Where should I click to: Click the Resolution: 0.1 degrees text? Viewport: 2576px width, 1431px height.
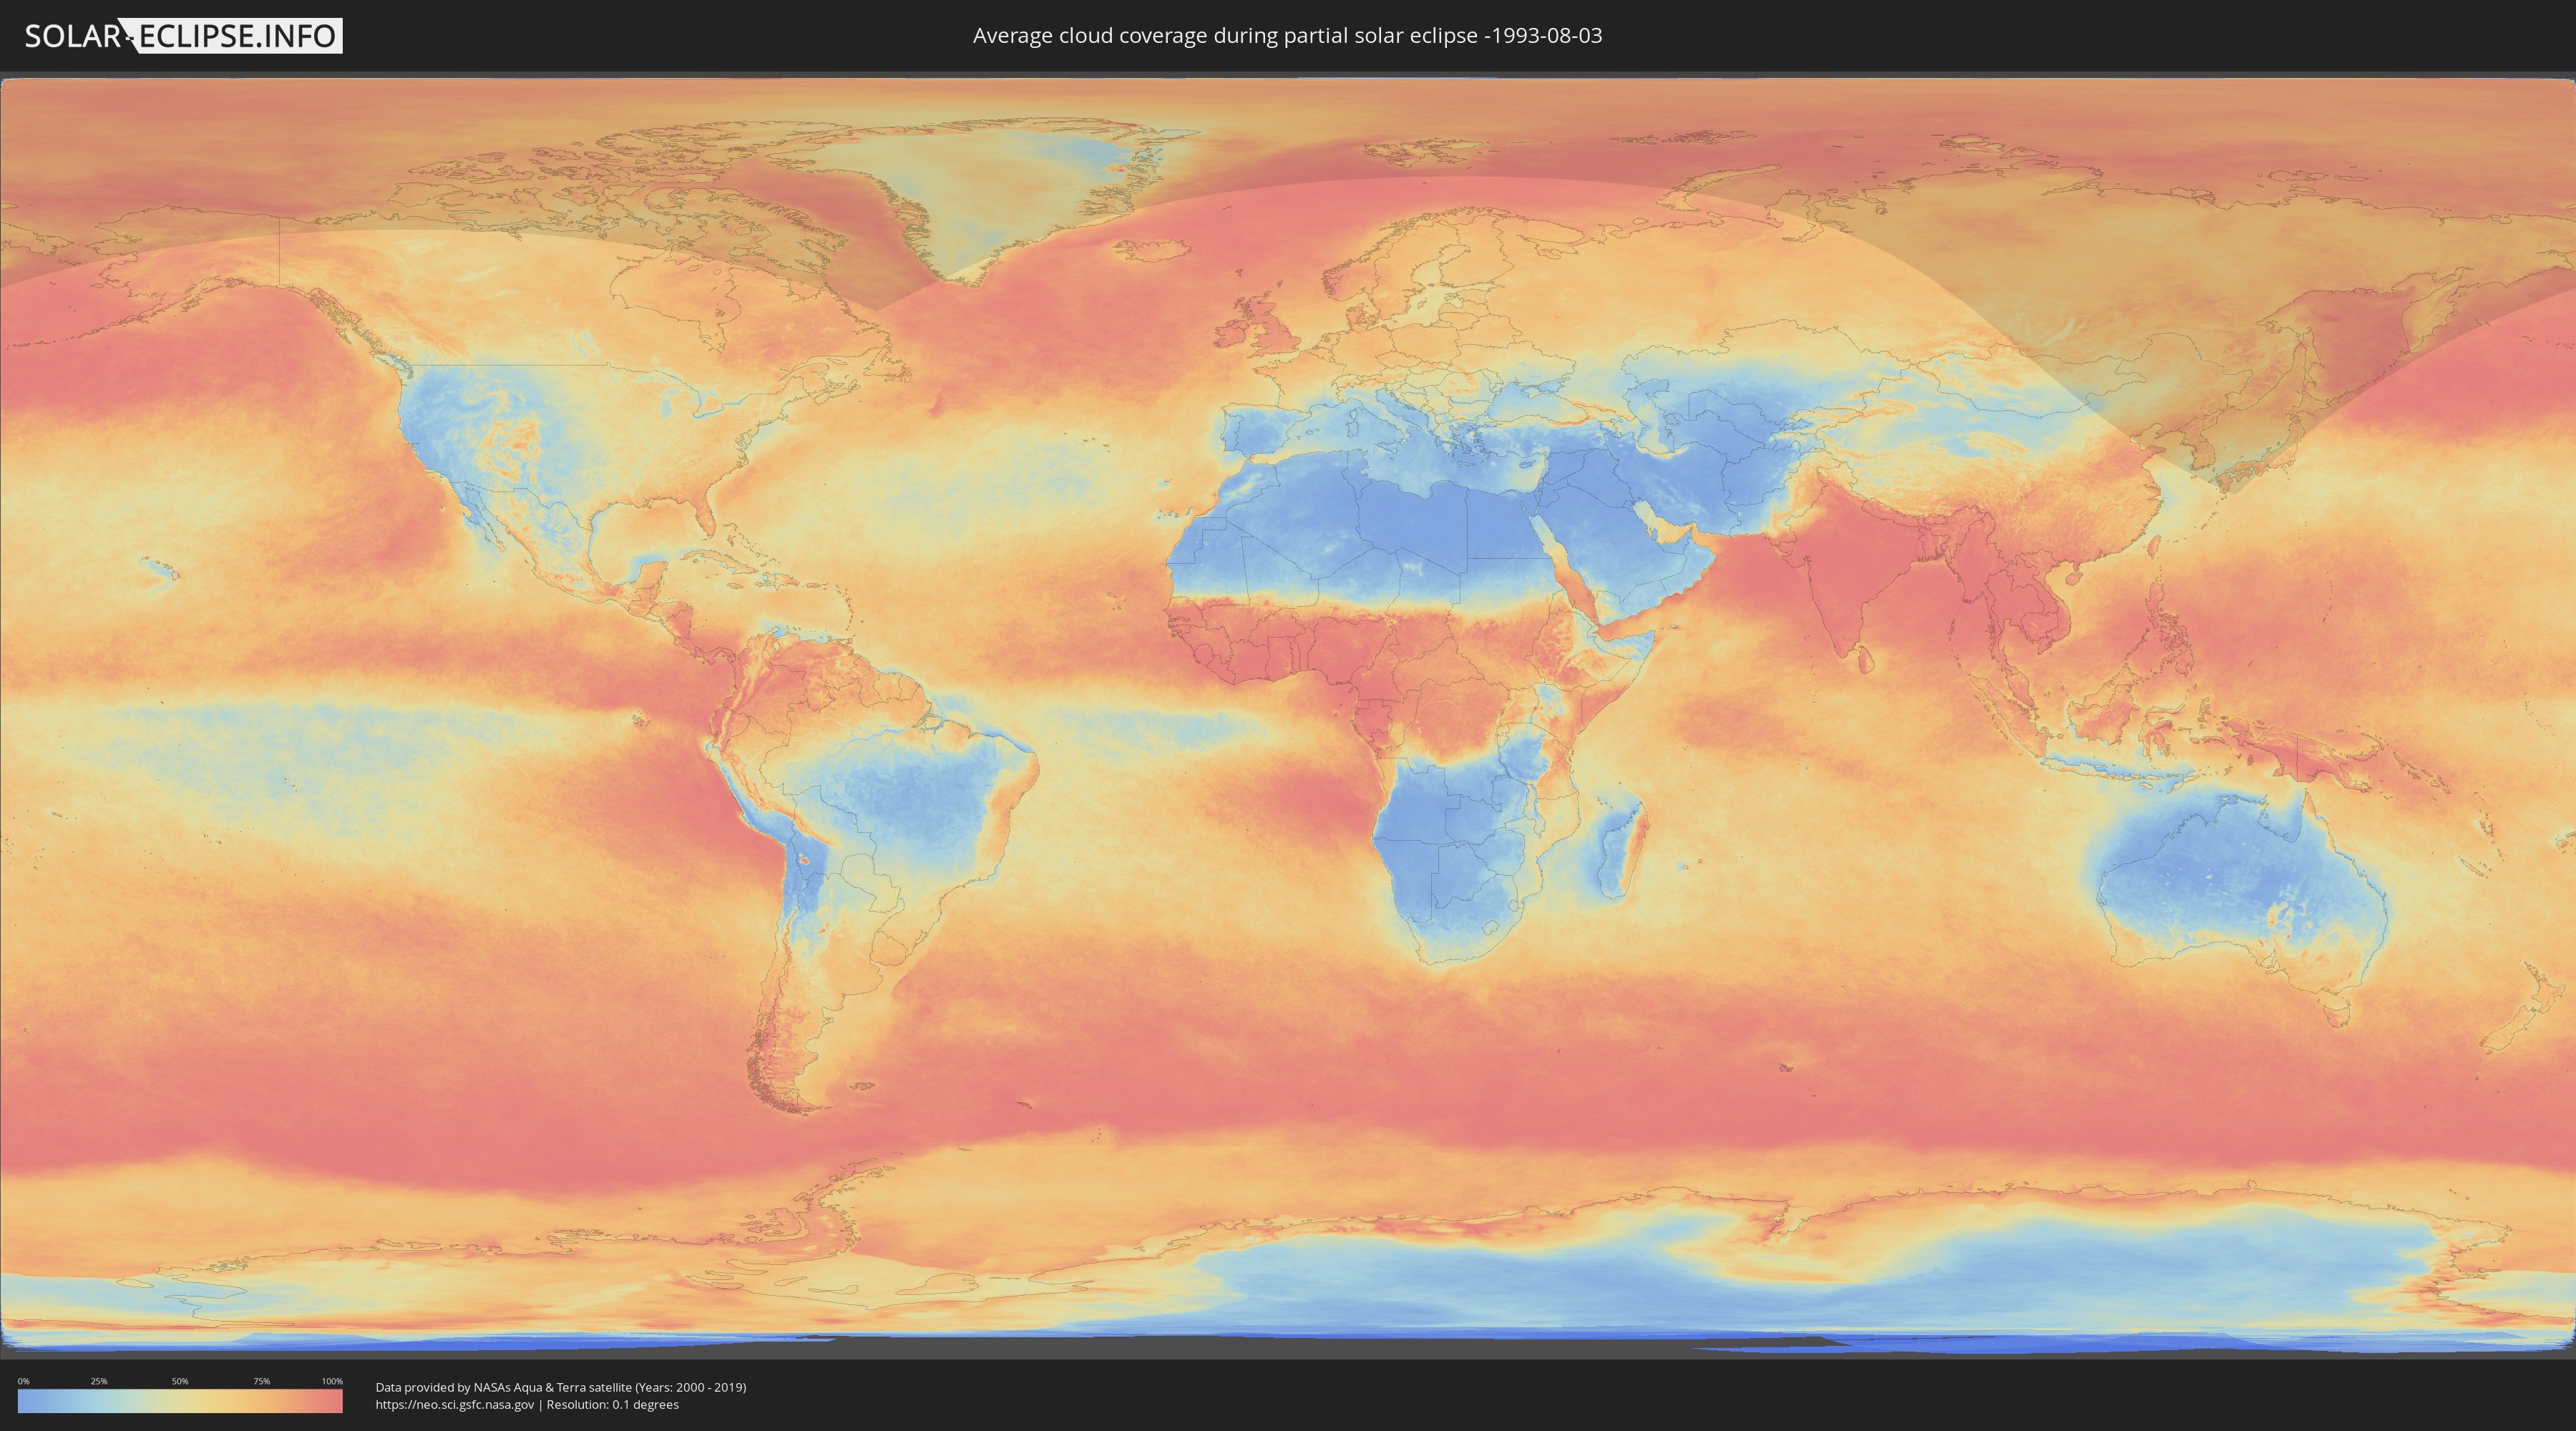tap(614, 1404)
